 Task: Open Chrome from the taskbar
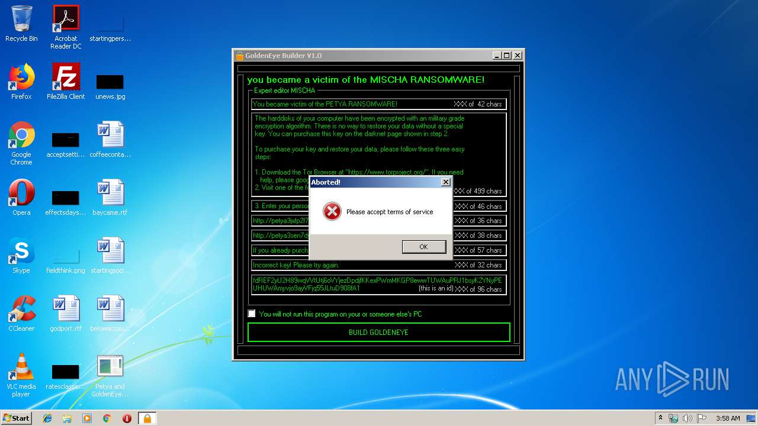click(107, 418)
